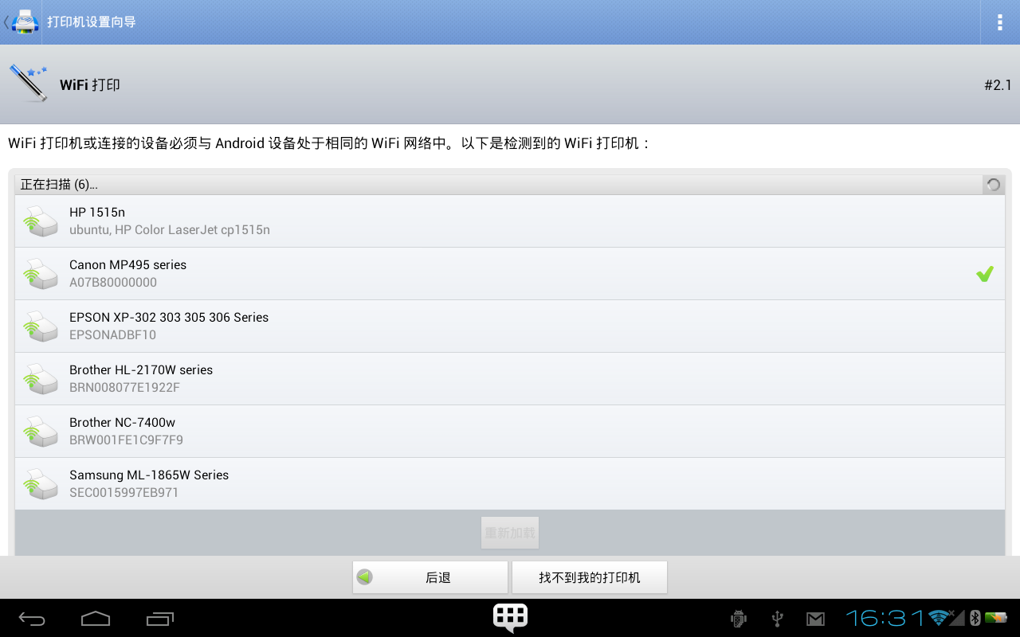Tap the Android home button
Viewport: 1020px width, 637px height.
[x=96, y=619]
